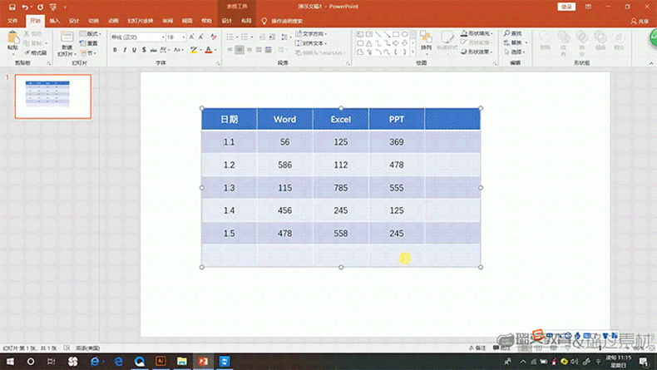Toggle align text right
This screenshot has height=370, width=657.
(x=249, y=50)
